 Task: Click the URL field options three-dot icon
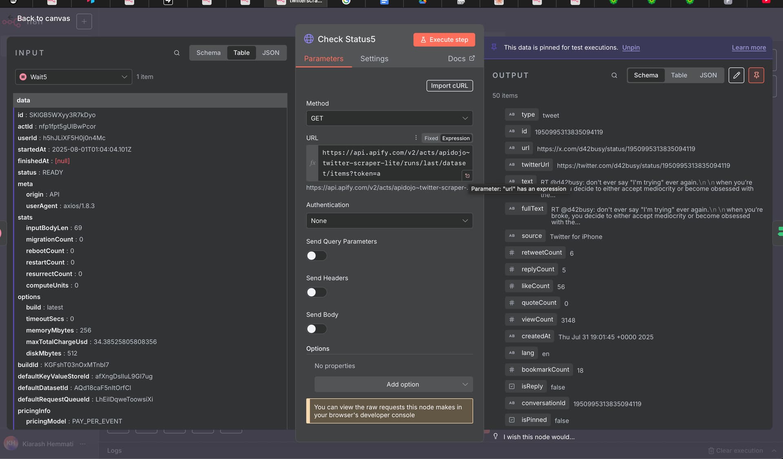(416, 138)
